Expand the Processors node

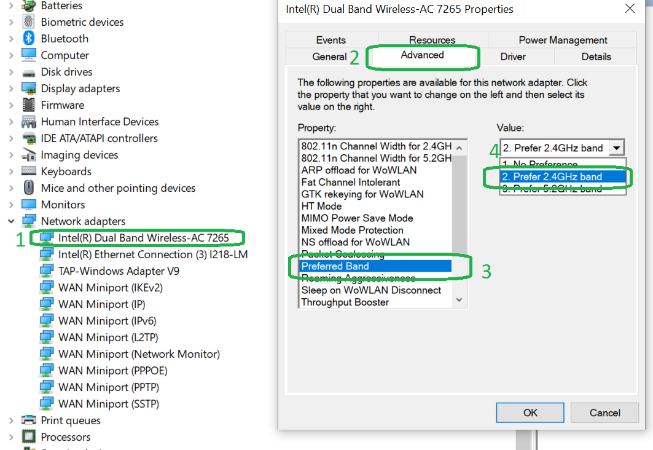(11, 437)
